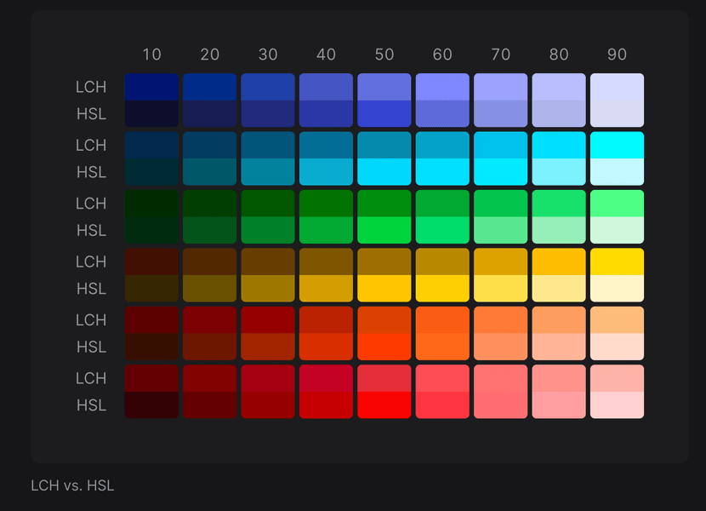Click the "50" column header
706x511 pixels.
(x=384, y=55)
